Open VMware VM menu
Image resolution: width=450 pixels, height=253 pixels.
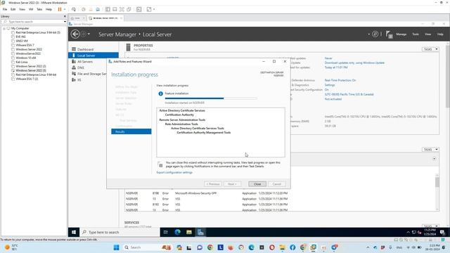pyautogui.click(x=31, y=9)
